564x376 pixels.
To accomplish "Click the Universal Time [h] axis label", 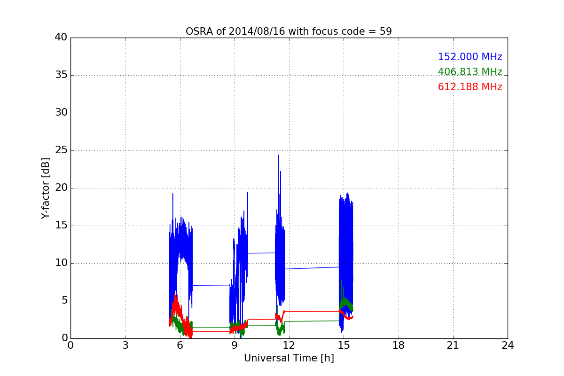I will pyautogui.click(x=289, y=358).
